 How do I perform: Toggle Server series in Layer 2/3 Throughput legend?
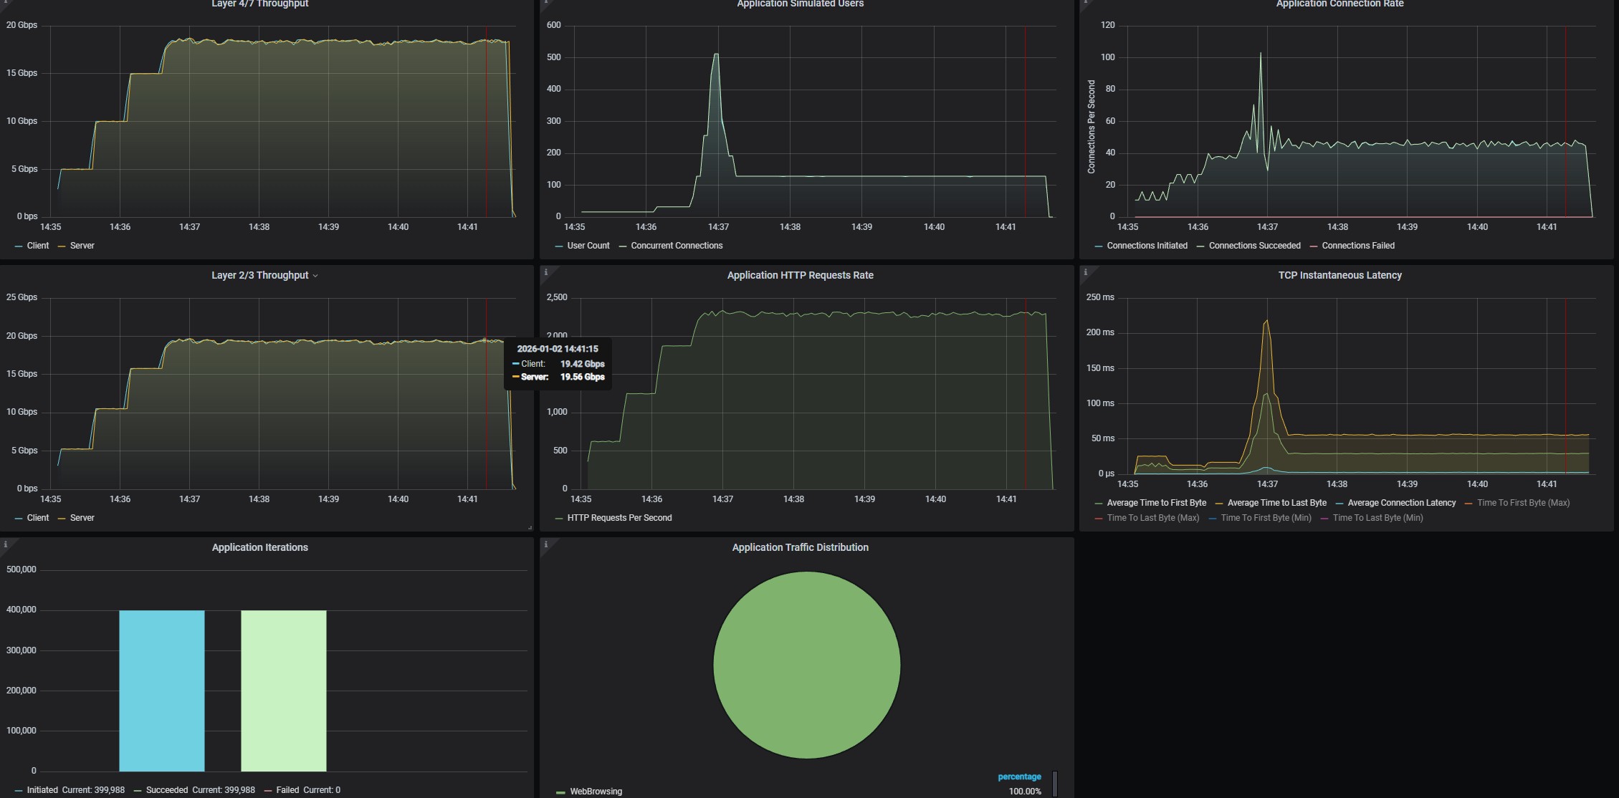coord(82,518)
